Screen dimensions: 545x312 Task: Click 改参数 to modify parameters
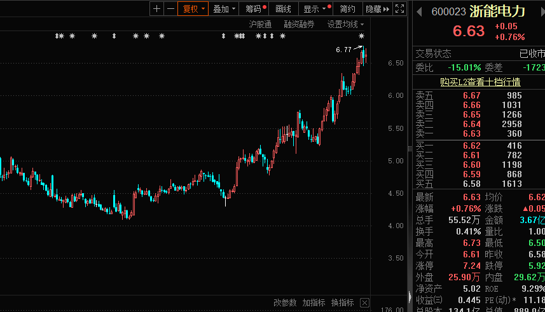[285, 302]
